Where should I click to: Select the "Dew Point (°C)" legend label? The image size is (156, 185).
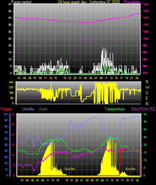coord(143,109)
